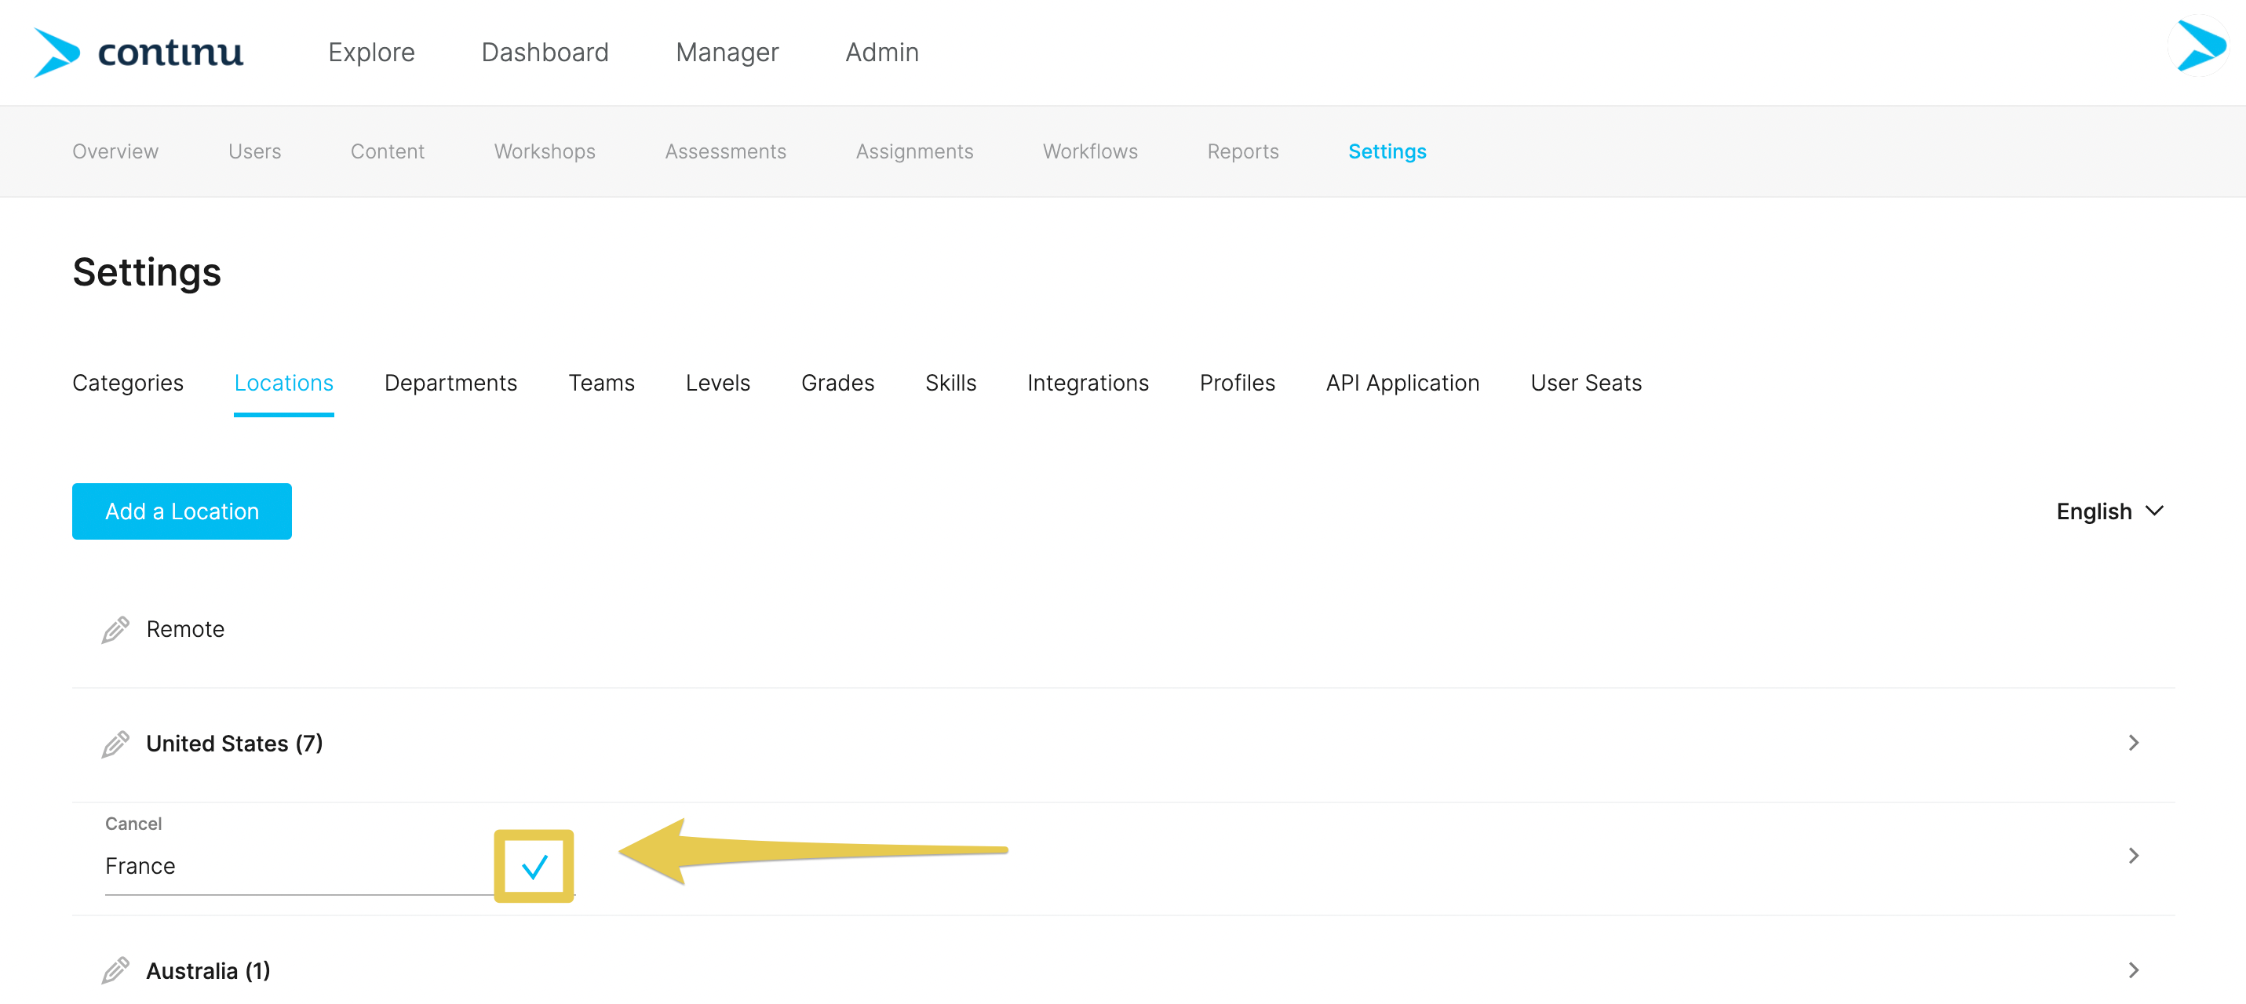Open the English language dropdown
Screen dimensions: 2246x1004
(2110, 511)
